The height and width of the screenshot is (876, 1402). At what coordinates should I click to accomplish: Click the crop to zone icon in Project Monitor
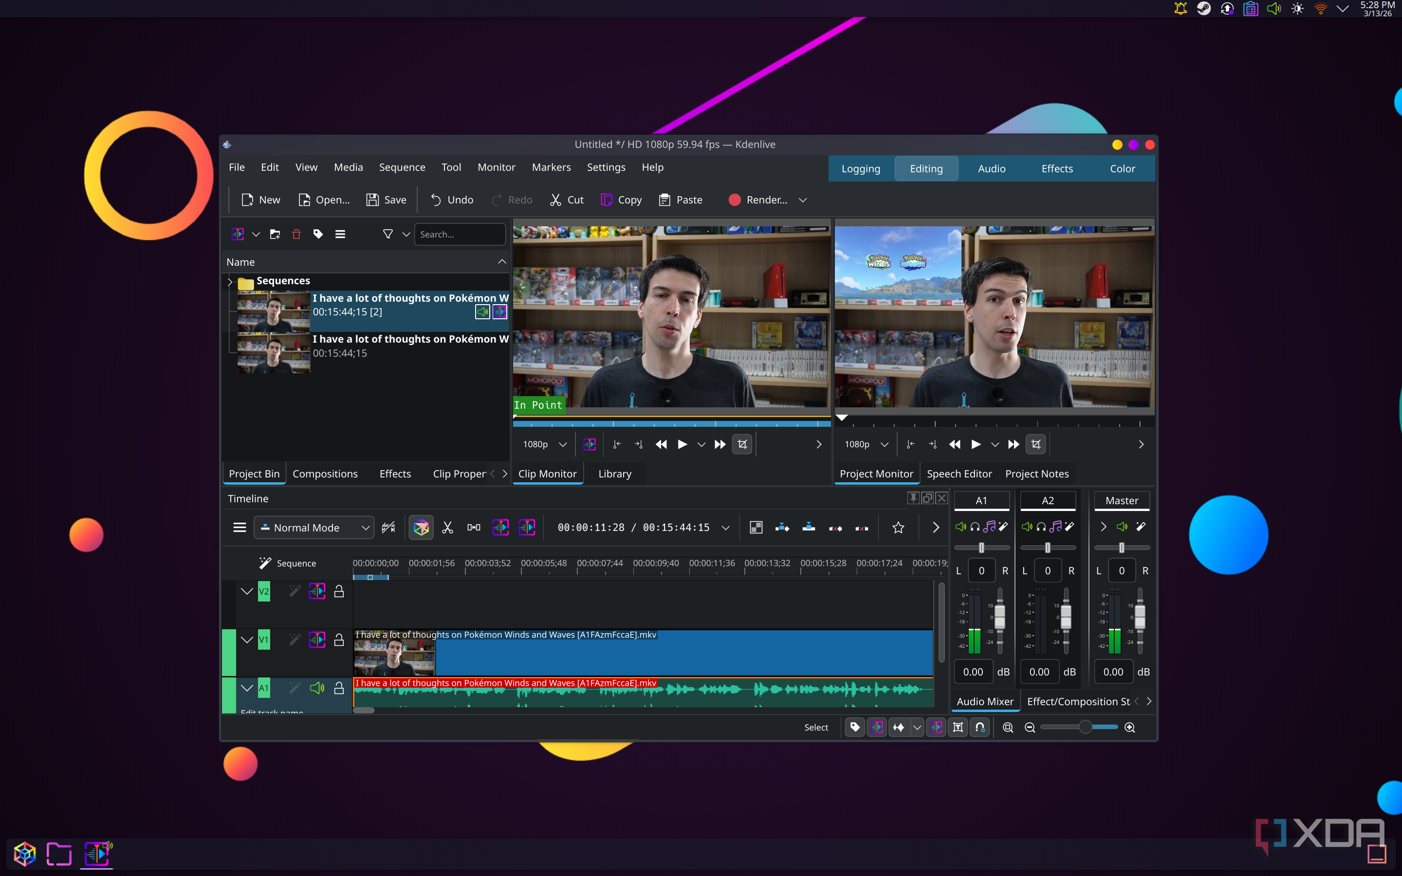pyautogui.click(x=1036, y=444)
